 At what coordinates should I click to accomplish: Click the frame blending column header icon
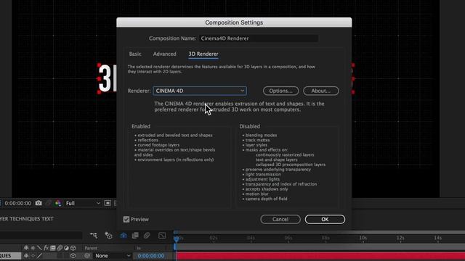53,248
